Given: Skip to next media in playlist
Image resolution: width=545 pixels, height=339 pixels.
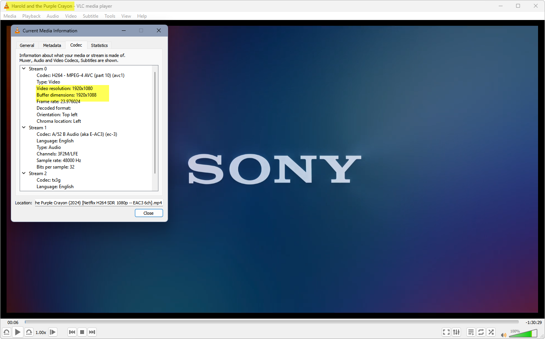Looking at the screenshot, I should coord(92,332).
